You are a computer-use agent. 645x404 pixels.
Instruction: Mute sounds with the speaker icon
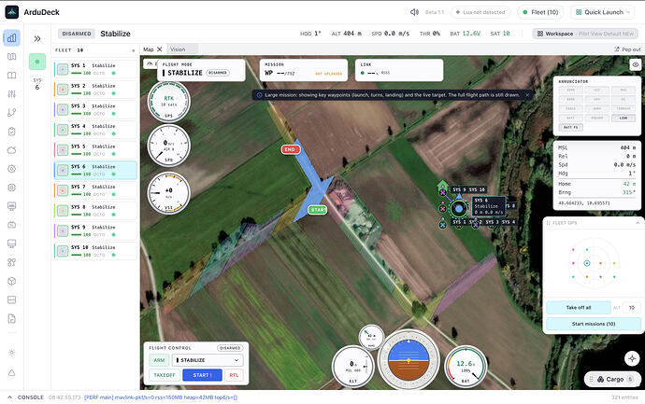point(414,12)
